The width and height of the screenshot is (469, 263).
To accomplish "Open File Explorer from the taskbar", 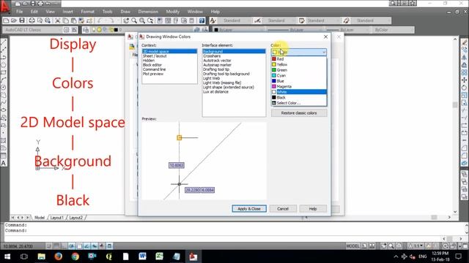I will tap(42, 256).
